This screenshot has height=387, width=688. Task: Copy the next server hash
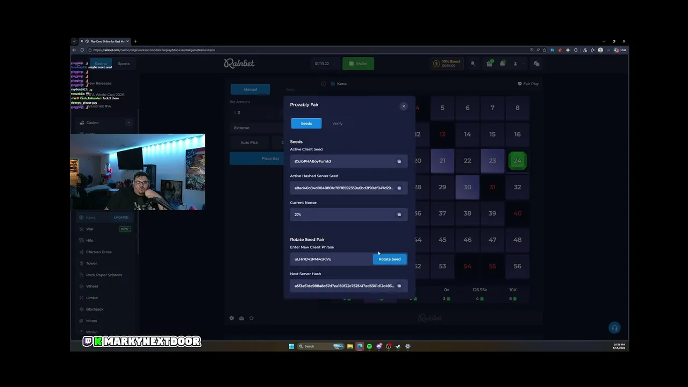click(399, 286)
